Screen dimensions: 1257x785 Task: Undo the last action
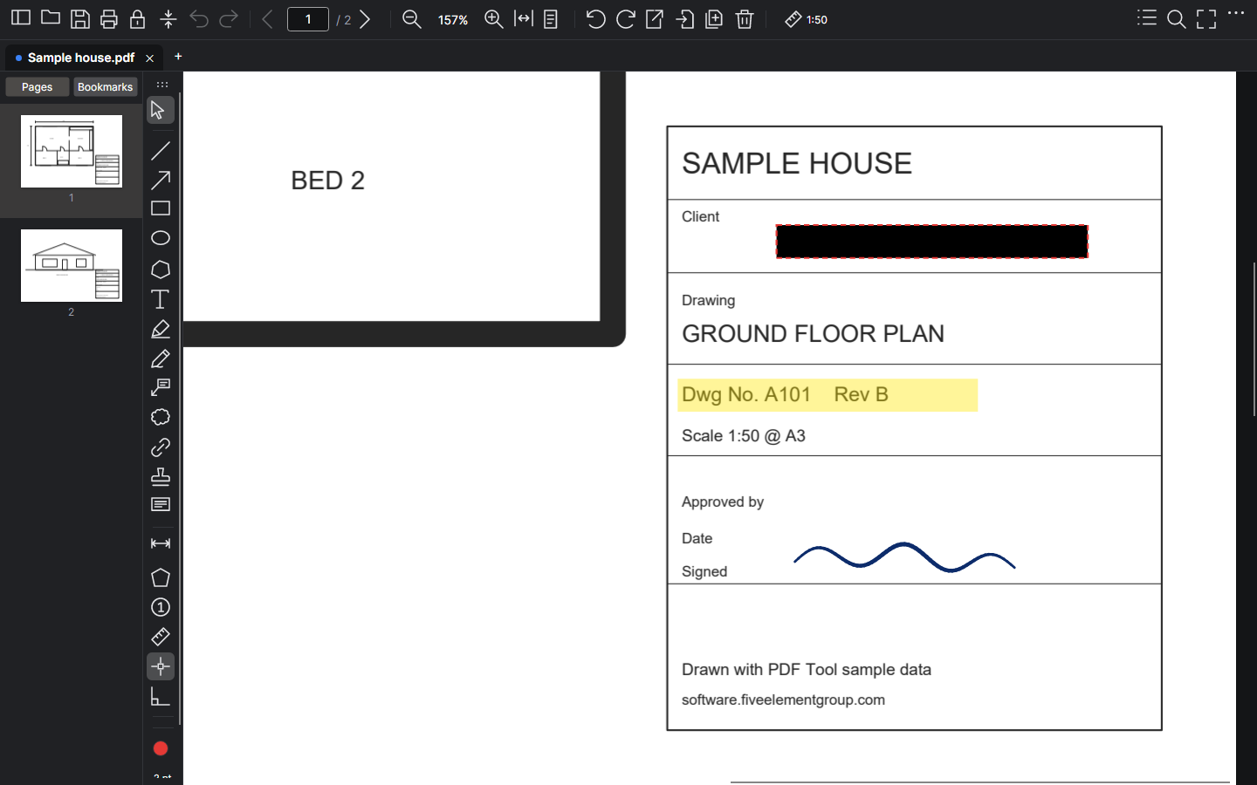point(199,19)
